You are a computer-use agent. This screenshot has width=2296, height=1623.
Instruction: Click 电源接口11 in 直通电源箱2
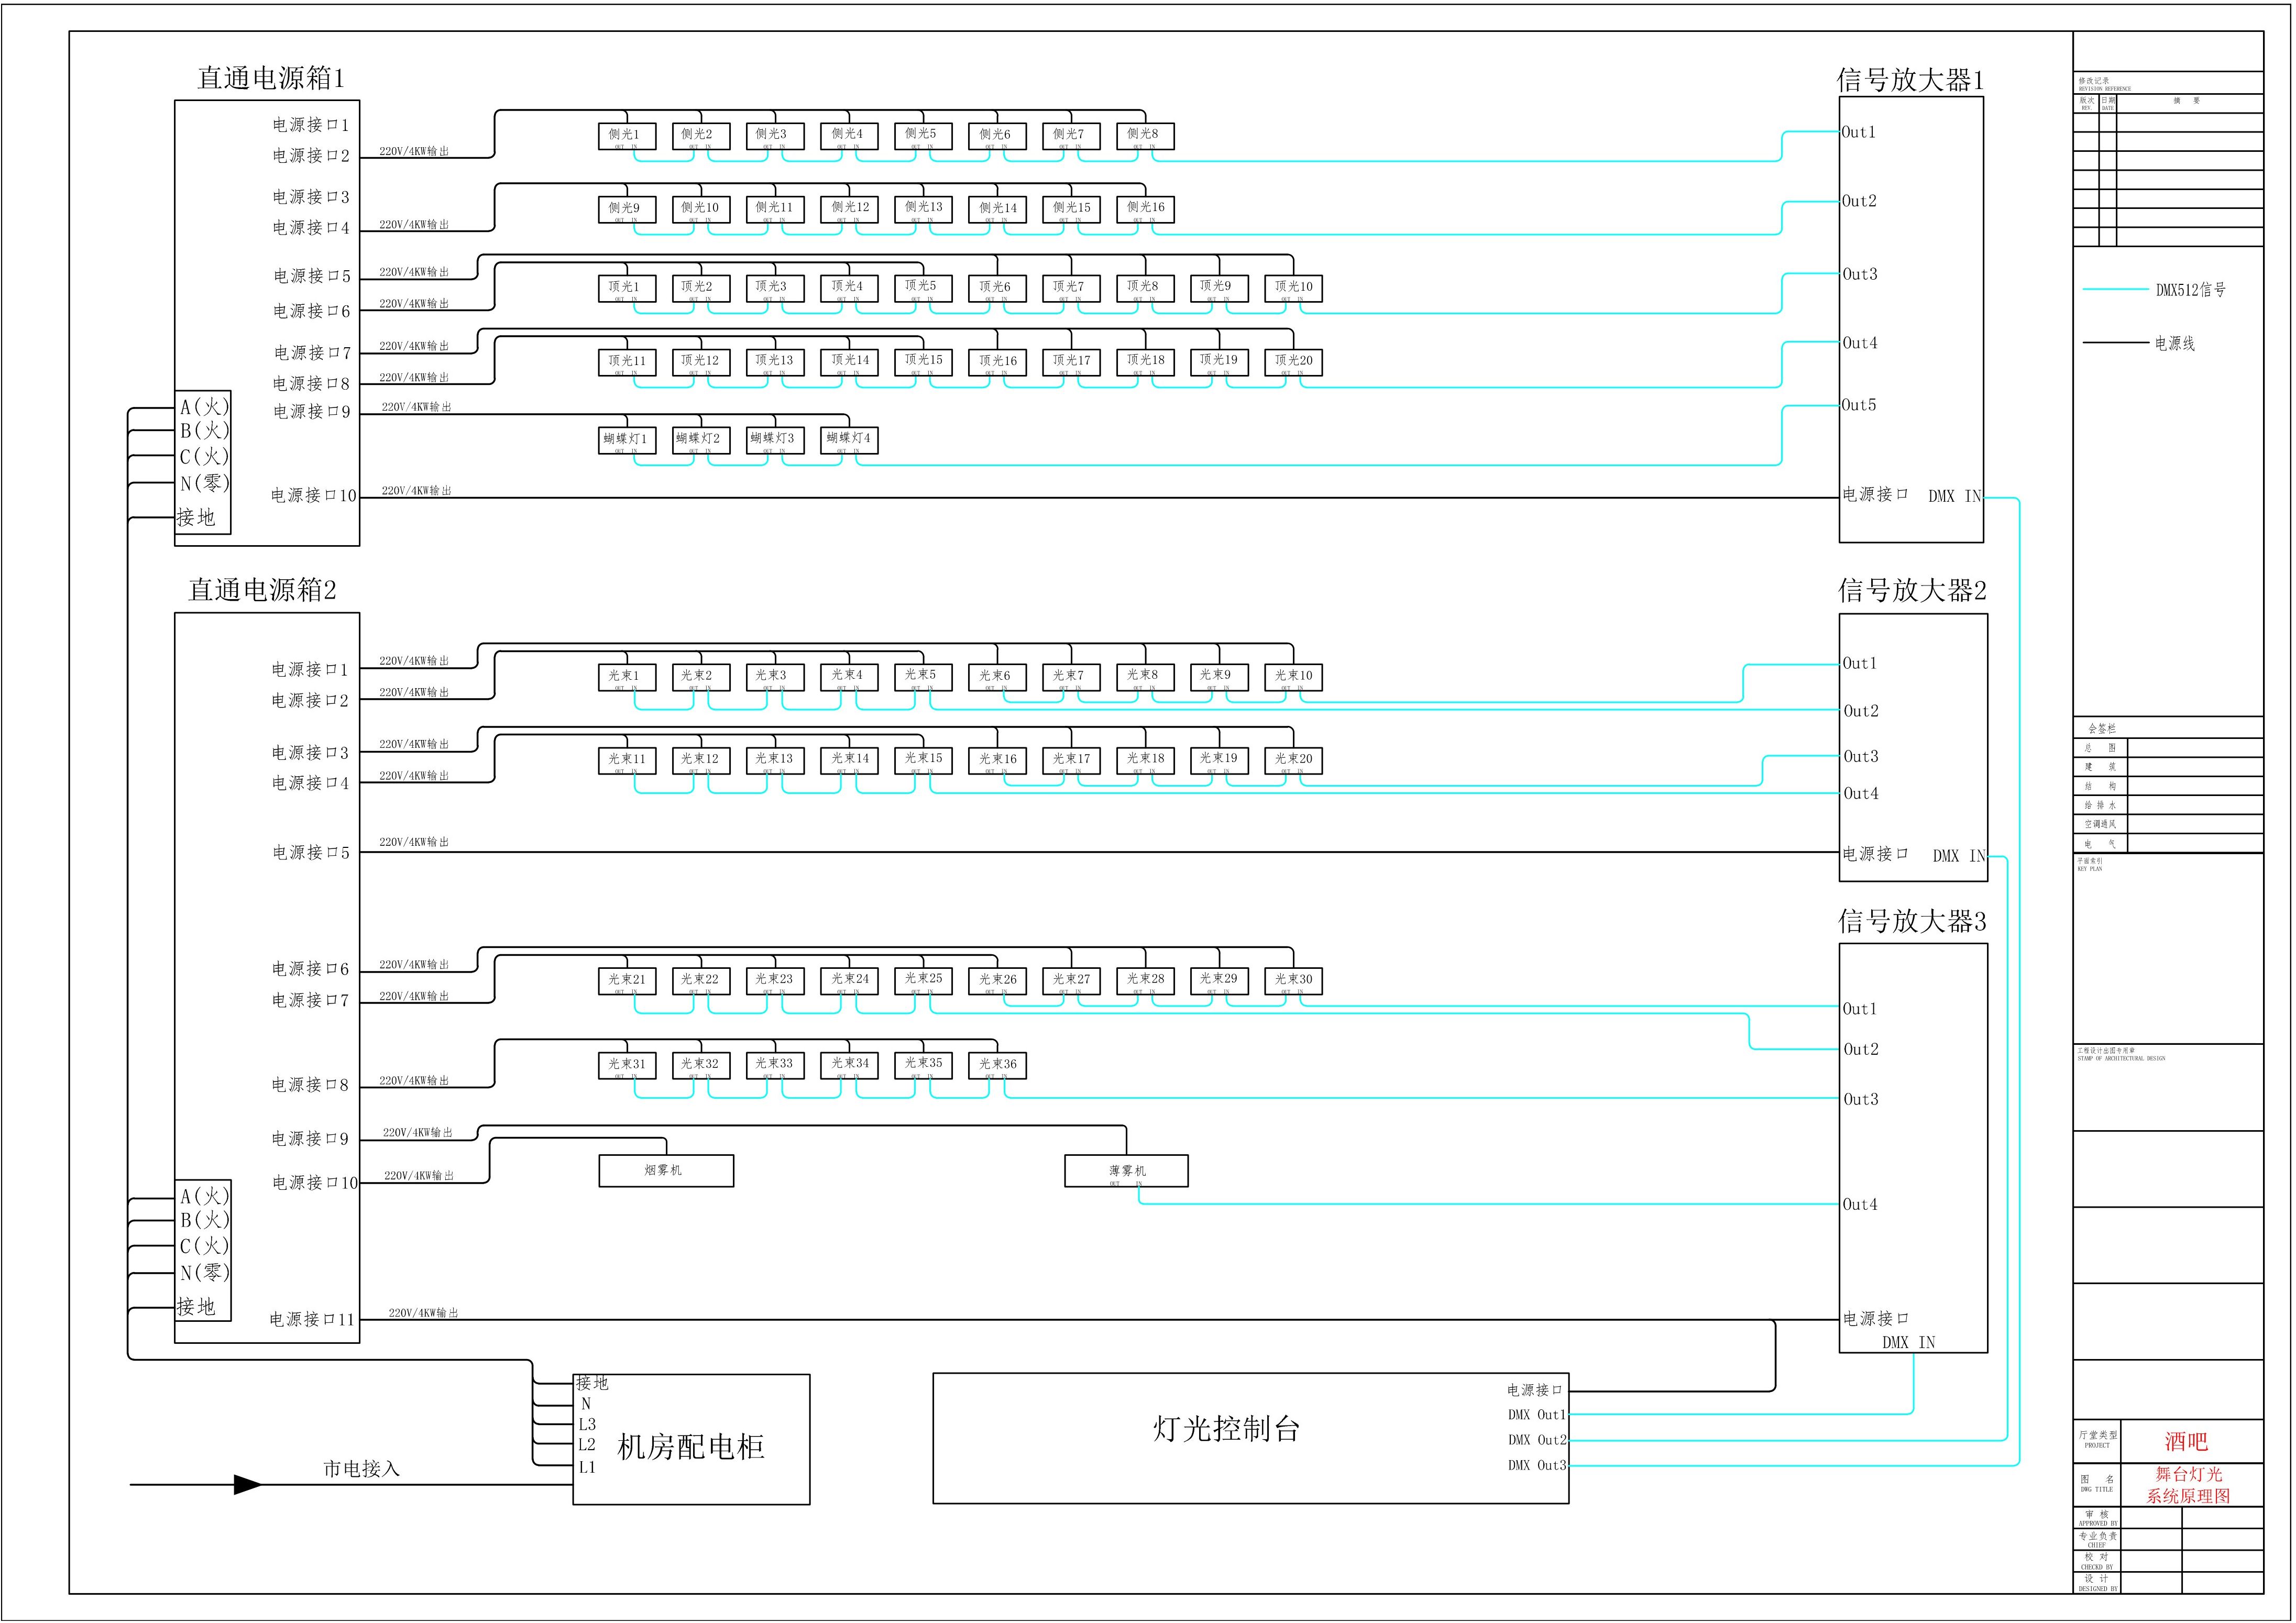click(312, 1320)
